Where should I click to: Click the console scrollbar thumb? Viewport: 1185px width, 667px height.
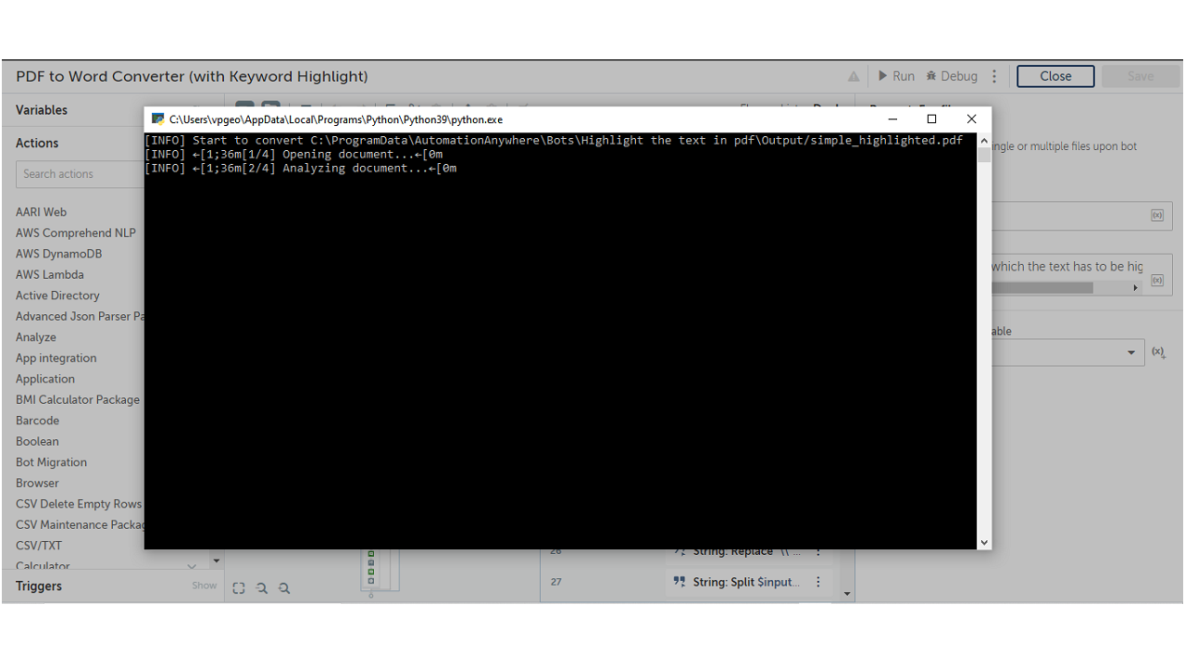tap(984, 155)
